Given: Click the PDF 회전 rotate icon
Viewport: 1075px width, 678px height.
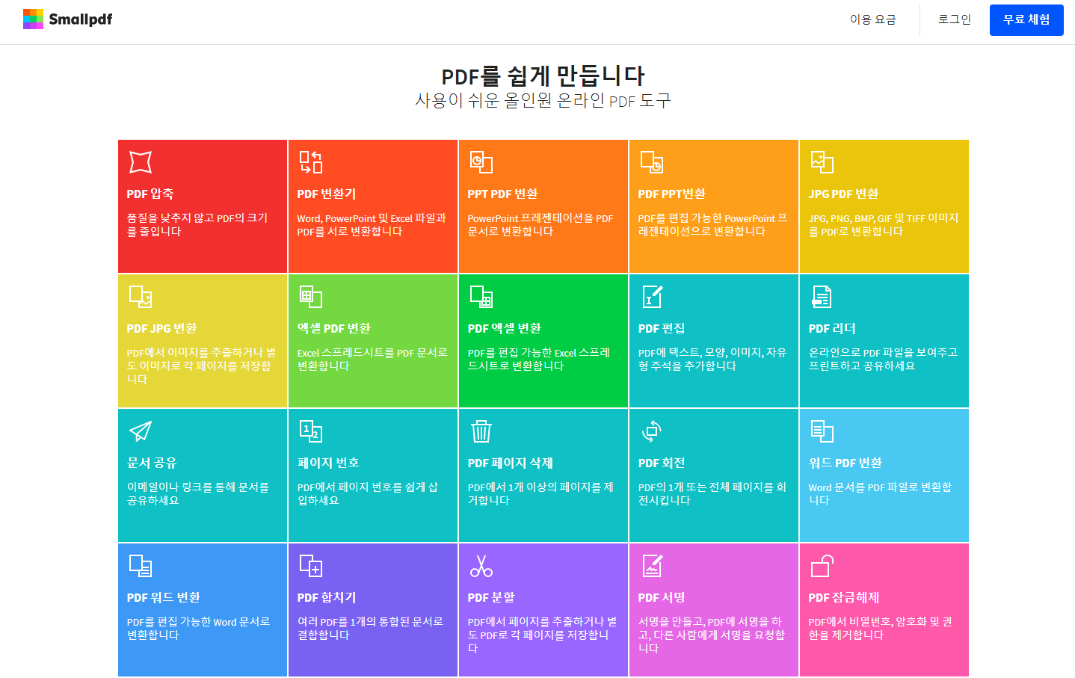Looking at the screenshot, I should (651, 431).
